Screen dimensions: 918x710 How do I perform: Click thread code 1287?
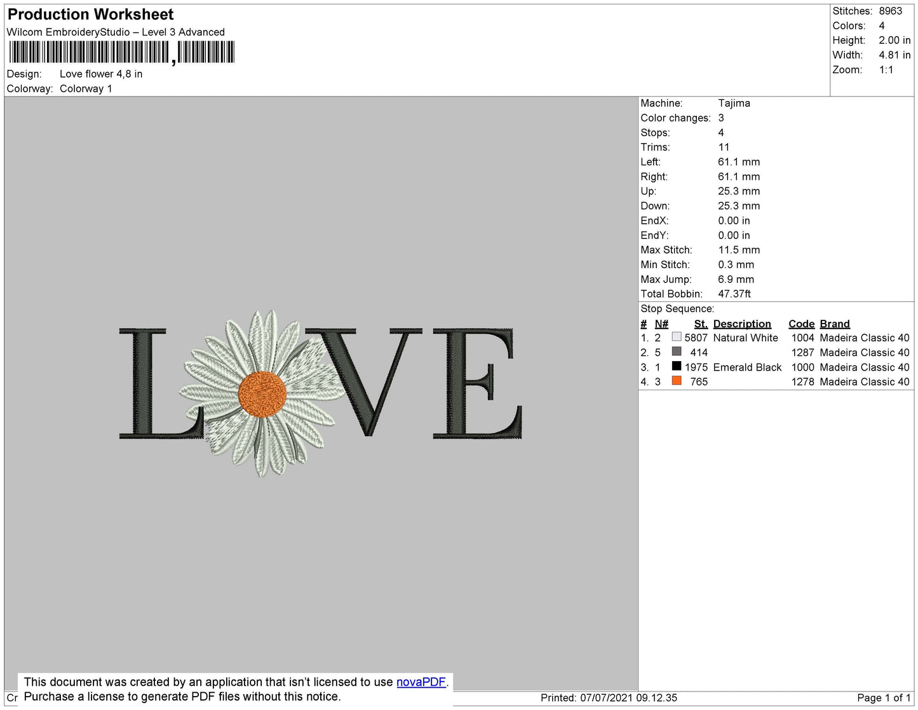(802, 352)
